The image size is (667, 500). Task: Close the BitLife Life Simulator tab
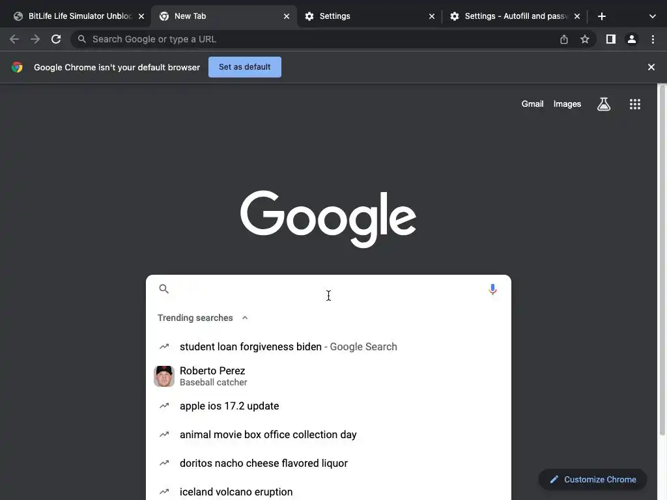(x=141, y=16)
